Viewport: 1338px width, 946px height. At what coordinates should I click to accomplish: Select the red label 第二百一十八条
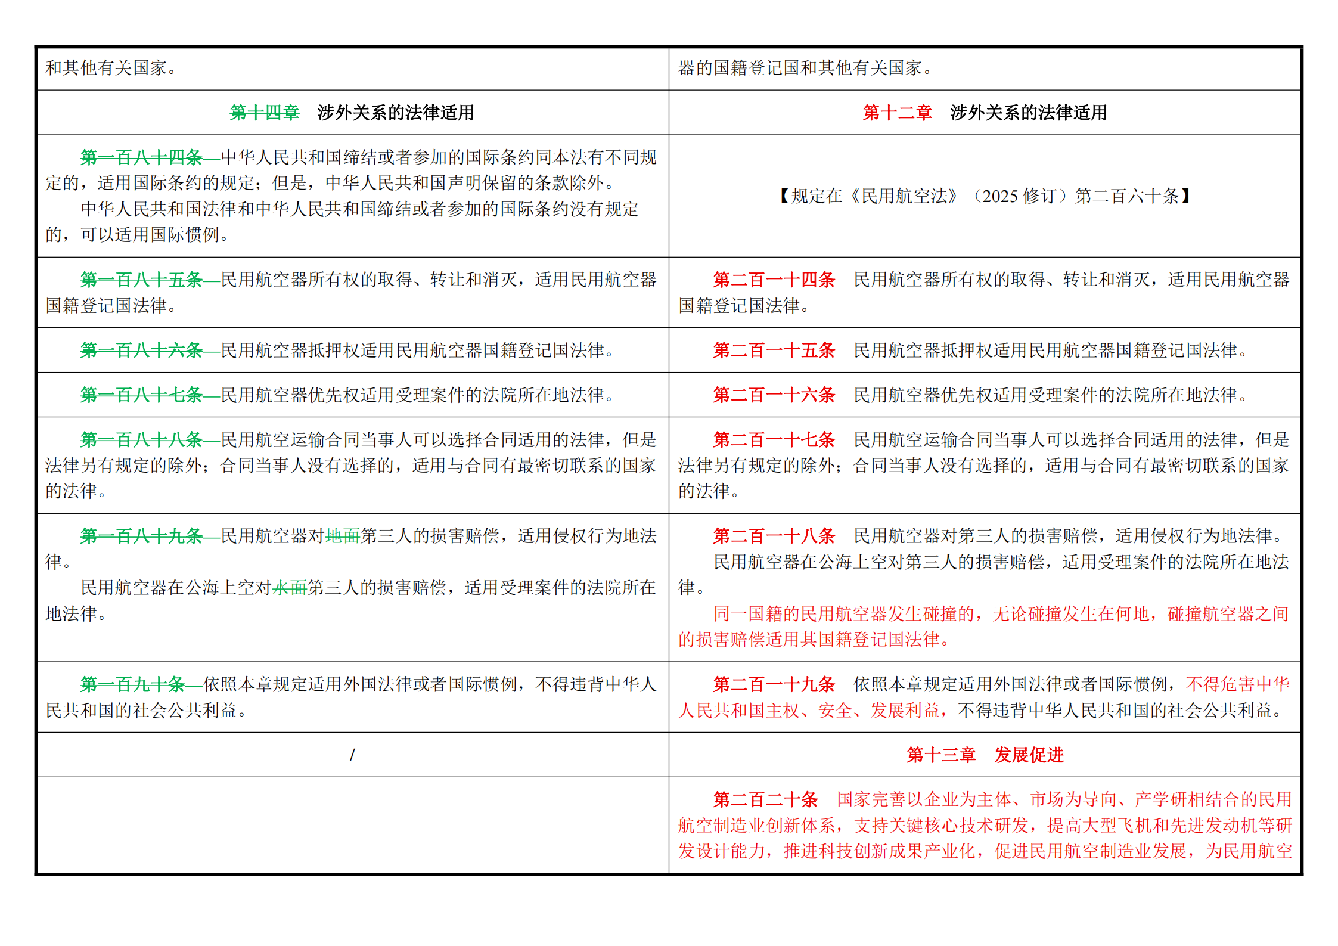coord(774,536)
